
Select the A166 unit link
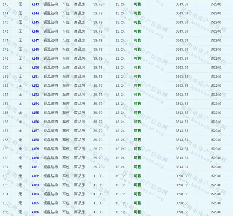35,212
